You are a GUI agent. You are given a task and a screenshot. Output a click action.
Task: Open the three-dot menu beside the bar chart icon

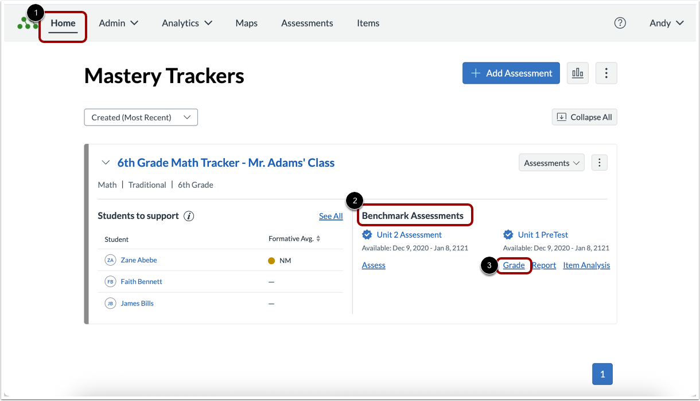pos(606,73)
